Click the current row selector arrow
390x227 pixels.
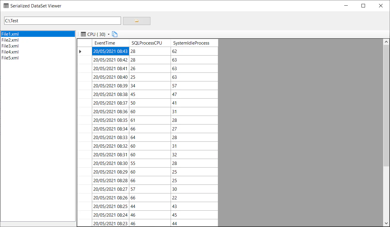[80, 51]
